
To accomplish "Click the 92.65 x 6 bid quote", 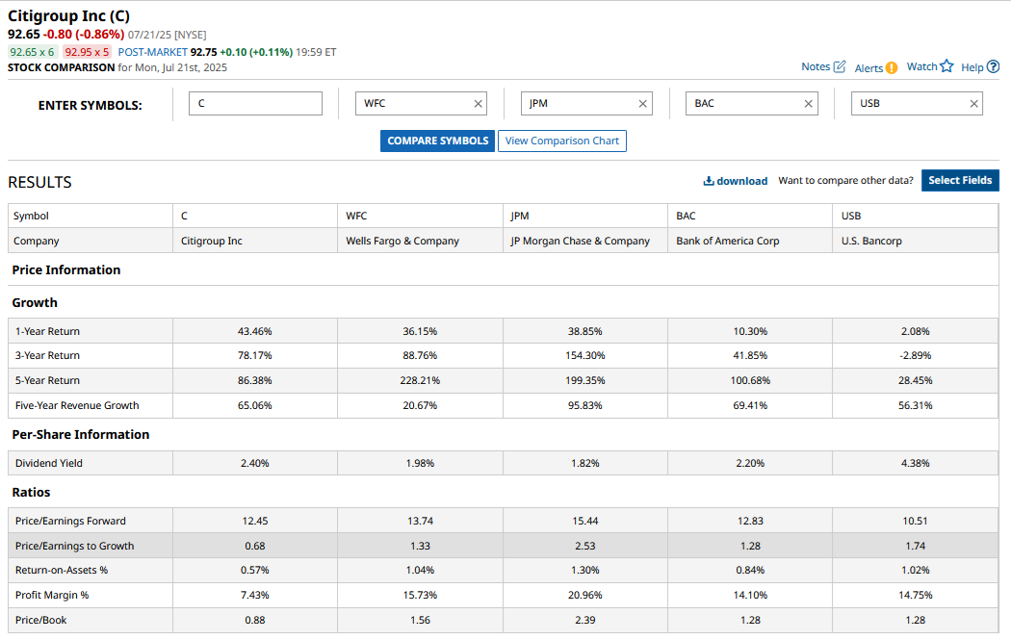I will [x=32, y=52].
